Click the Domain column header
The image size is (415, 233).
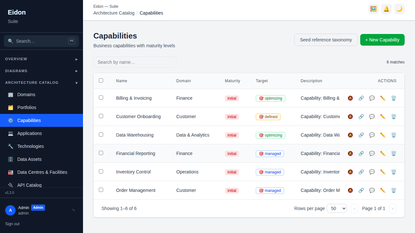[184, 81]
